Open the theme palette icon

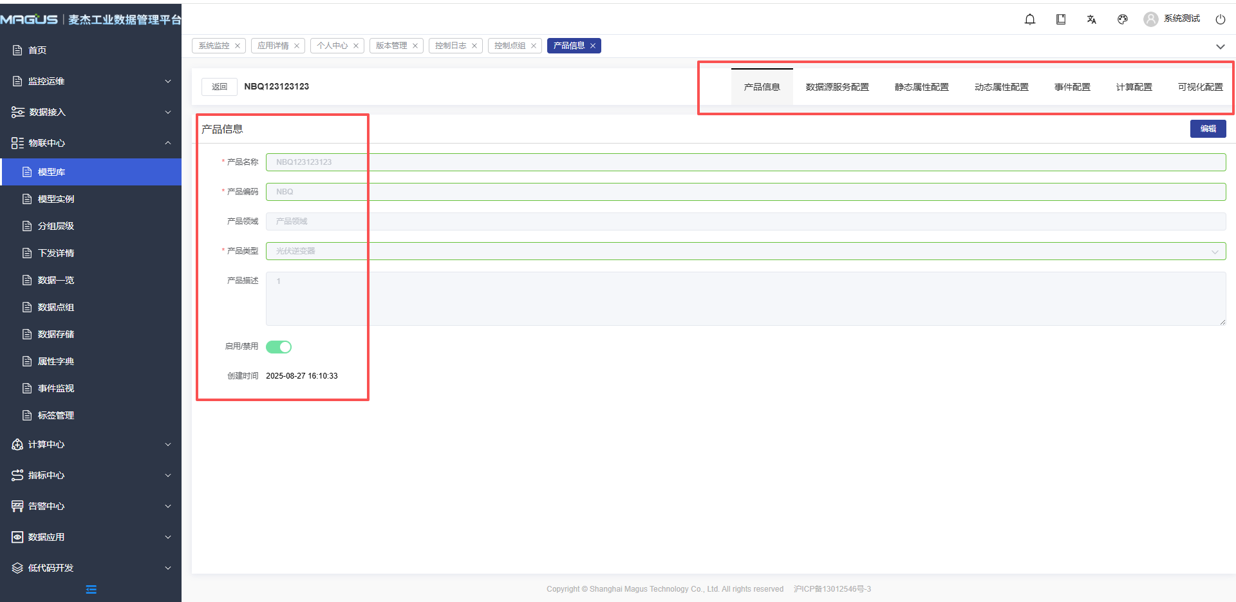point(1123,19)
